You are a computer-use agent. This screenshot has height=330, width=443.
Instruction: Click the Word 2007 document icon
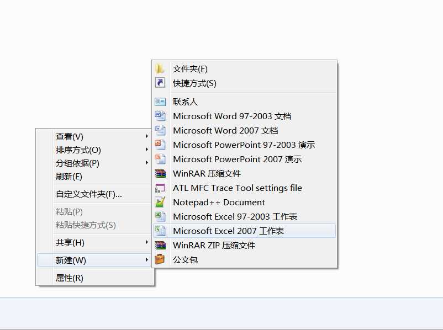point(160,130)
